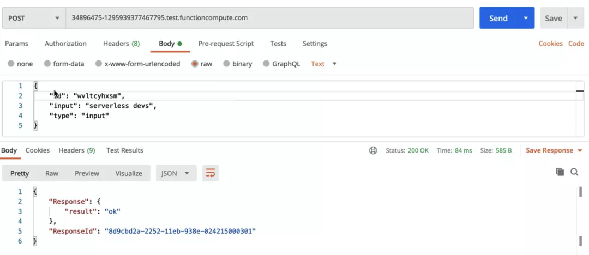This screenshot has width=589, height=255.
Task: Open the Pre-request Script tab
Action: coord(226,44)
